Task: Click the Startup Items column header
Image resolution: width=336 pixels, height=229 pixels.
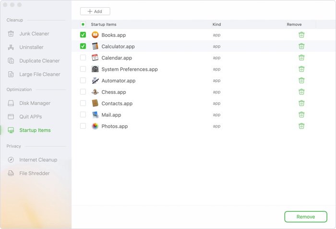Action: (104, 24)
